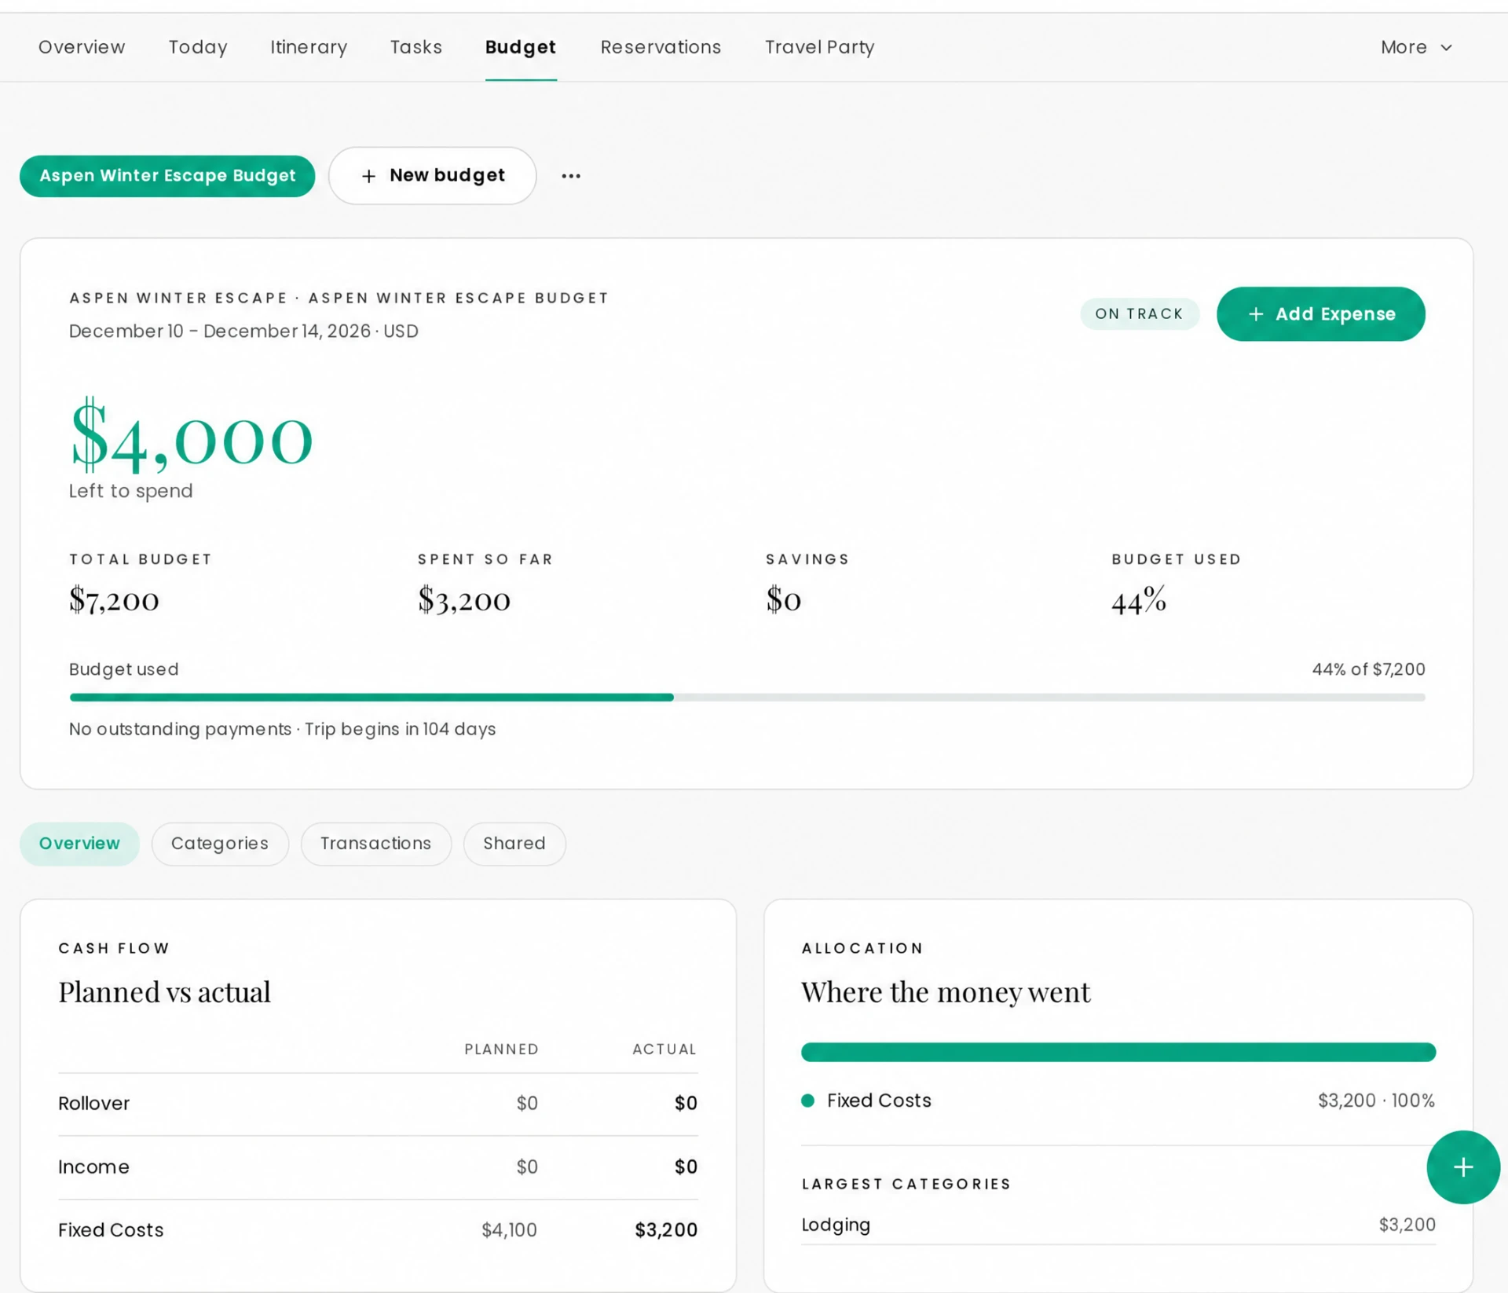This screenshot has height=1293, width=1508.
Task: Open the Transactions sub-tab
Action: click(376, 844)
